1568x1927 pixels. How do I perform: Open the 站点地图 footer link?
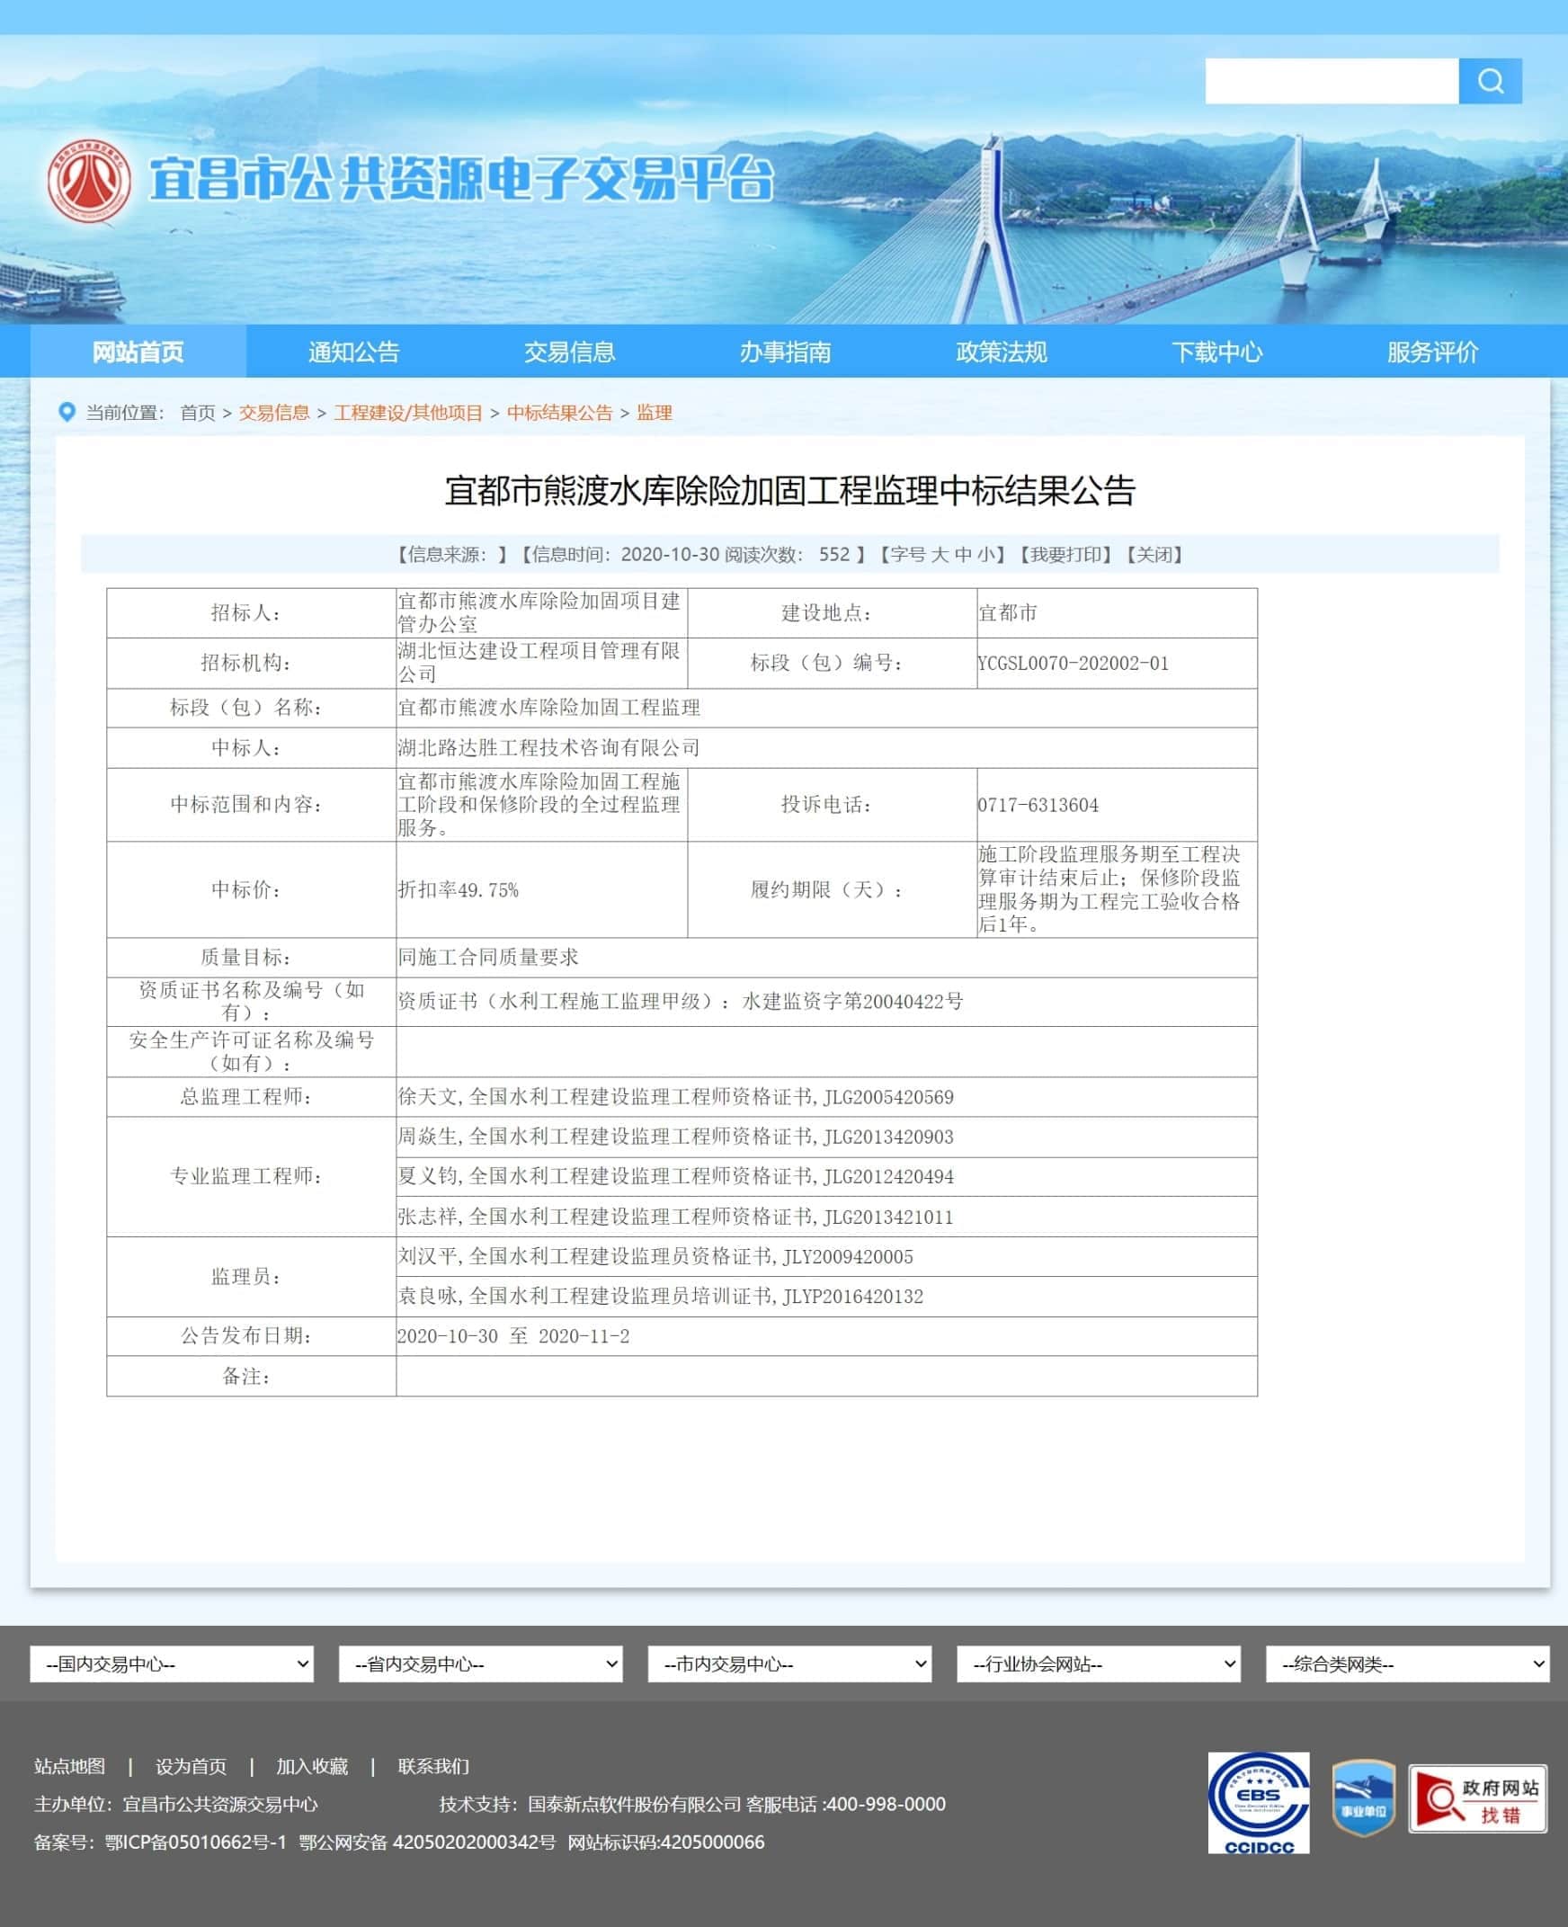click(69, 1766)
